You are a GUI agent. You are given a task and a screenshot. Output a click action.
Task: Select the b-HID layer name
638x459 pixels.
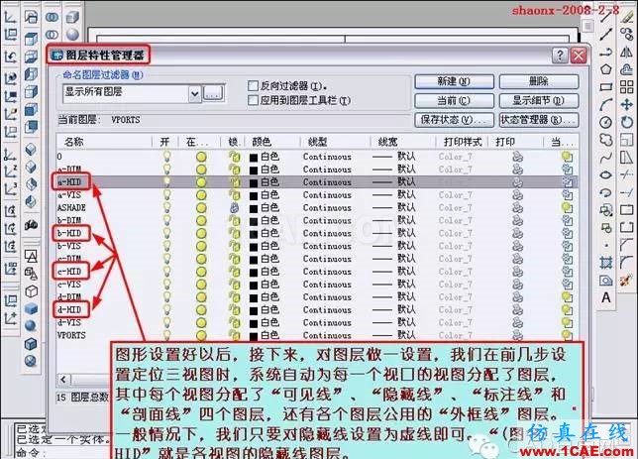tap(69, 233)
